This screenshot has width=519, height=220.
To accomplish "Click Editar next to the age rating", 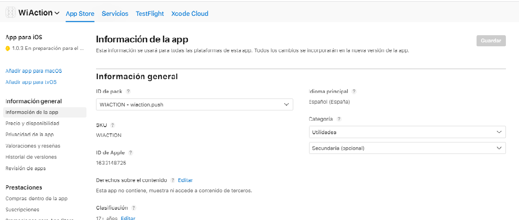I will 128,218.
